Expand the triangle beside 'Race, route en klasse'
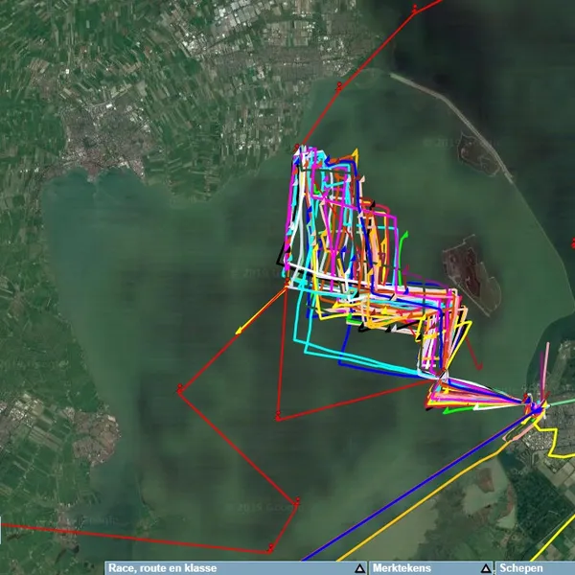575x575 pixels. tap(359, 568)
